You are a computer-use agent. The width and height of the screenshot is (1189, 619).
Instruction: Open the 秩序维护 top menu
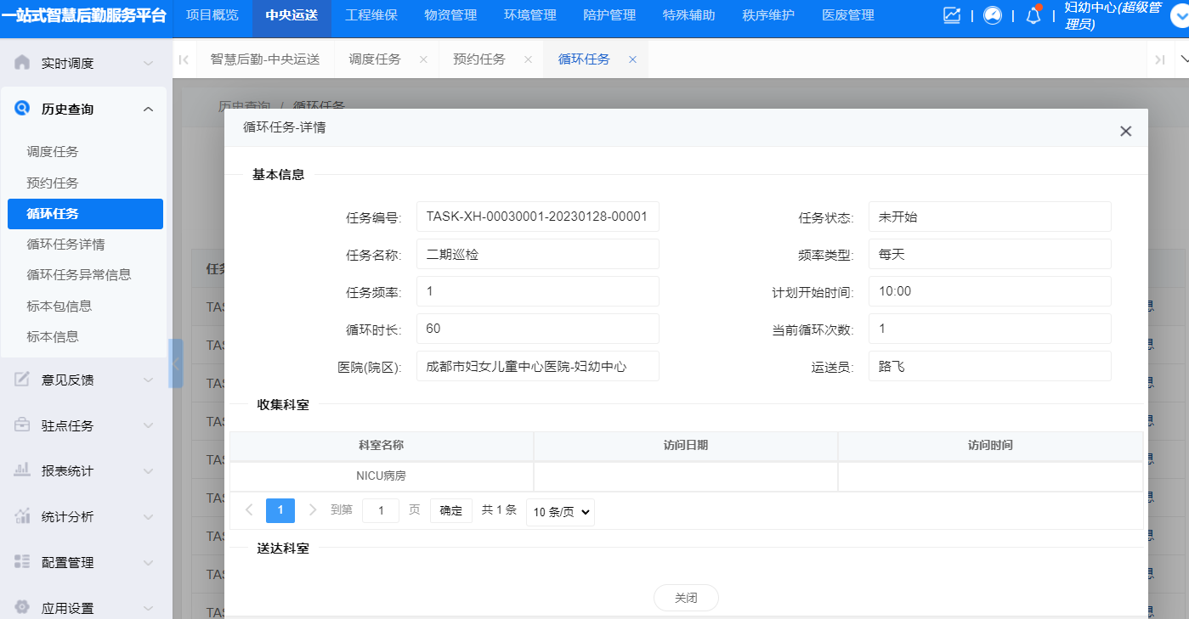[768, 15]
